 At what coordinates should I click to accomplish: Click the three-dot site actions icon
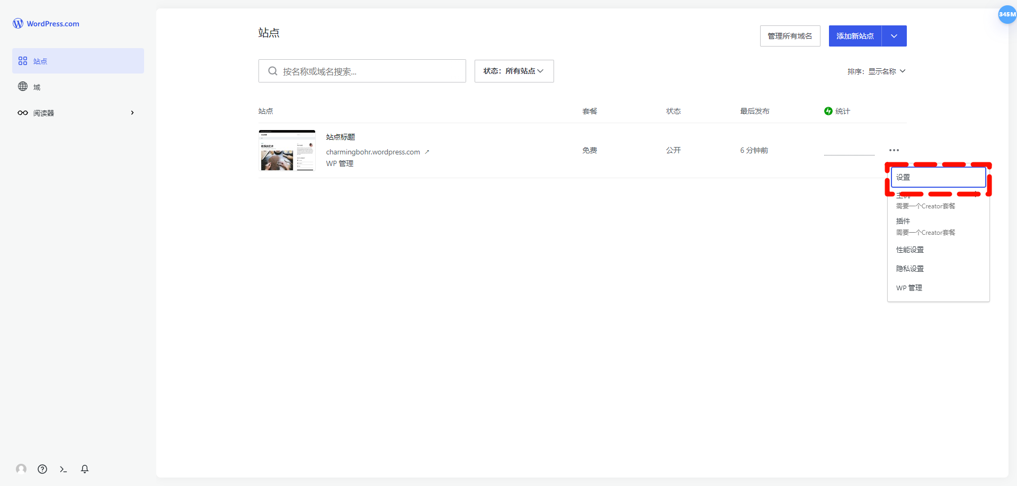894,150
